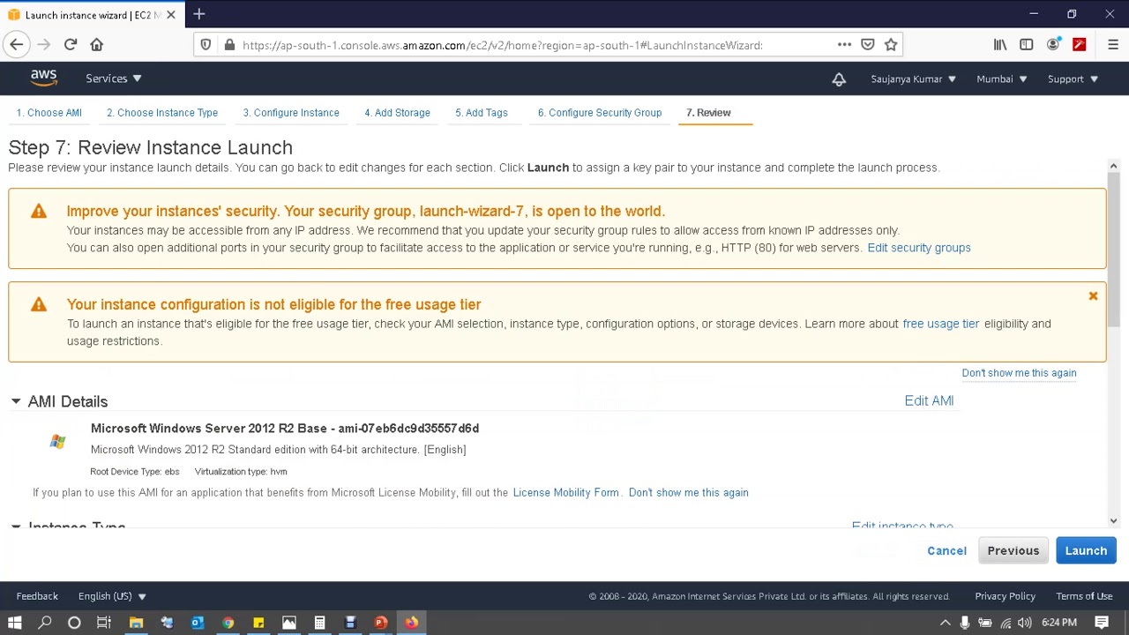Toggle the Firefox sidebar icon
The image size is (1129, 635).
(1027, 44)
